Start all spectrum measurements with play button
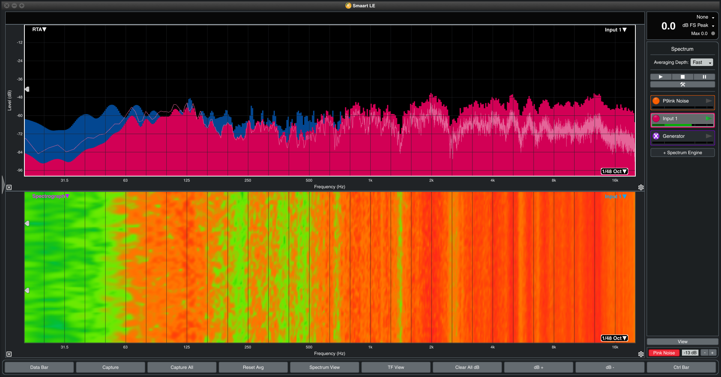Viewport: 721px width, 377px height. tap(661, 77)
